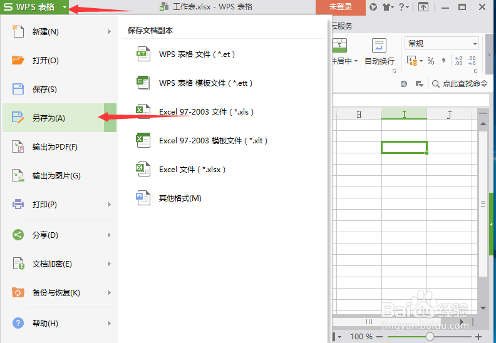This screenshot has height=343, width=496.
Task: Open the 云服务 ribbon tab
Action: click(x=342, y=26)
